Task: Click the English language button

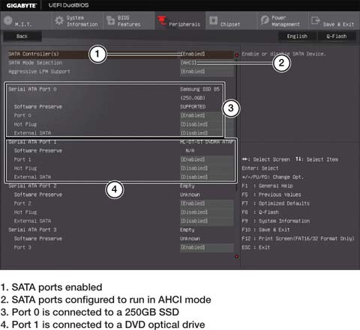Action: click(297, 37)
